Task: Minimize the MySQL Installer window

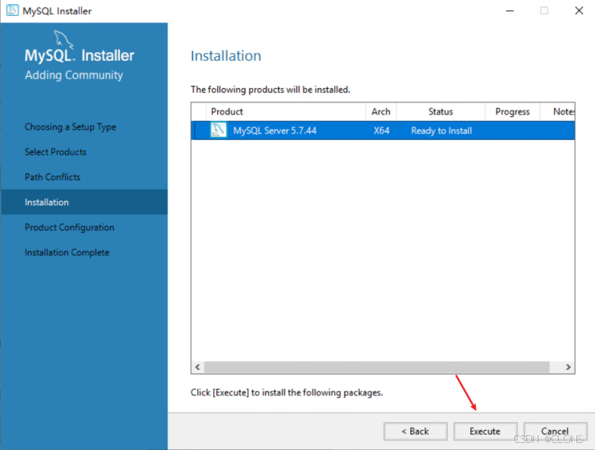Action: (x=510, y=11)
